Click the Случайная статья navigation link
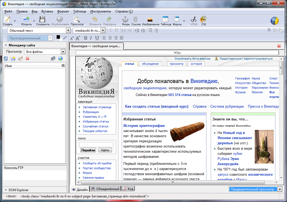This screenshot has height=202, width=287. point(95,126)
